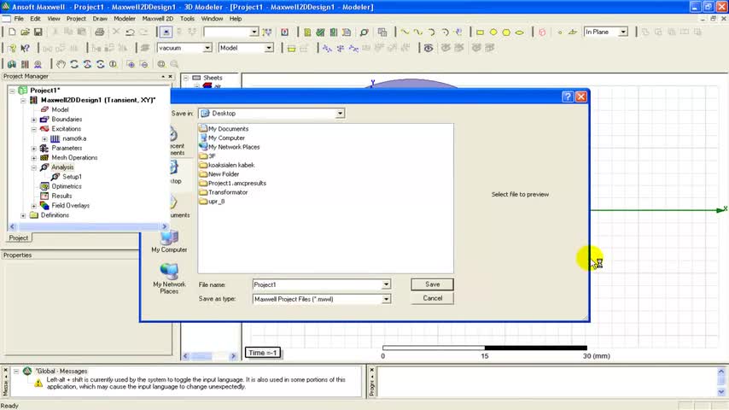Viewport: 729px width, 410px height.
Task: Select the 3F folder in file list
Action: (212, 156)
